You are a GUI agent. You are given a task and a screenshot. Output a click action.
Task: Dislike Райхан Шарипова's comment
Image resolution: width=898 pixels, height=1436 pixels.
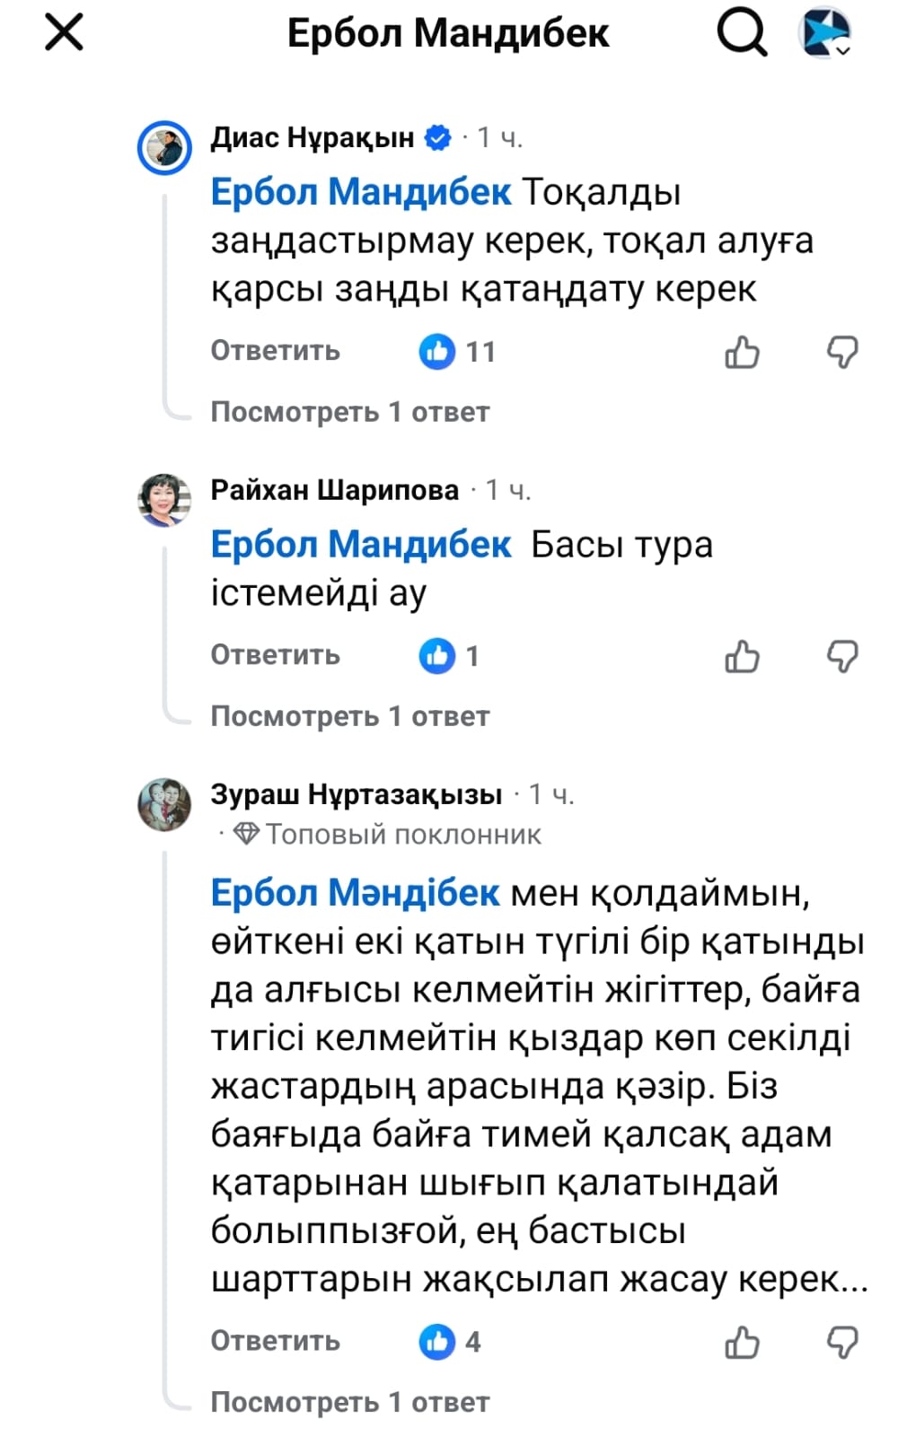point(842,656)
